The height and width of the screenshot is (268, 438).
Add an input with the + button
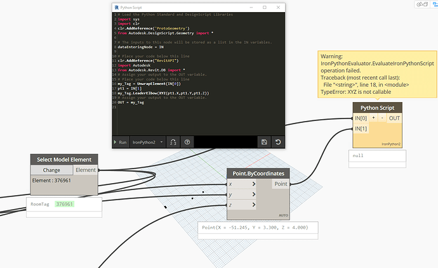point(373,118)
